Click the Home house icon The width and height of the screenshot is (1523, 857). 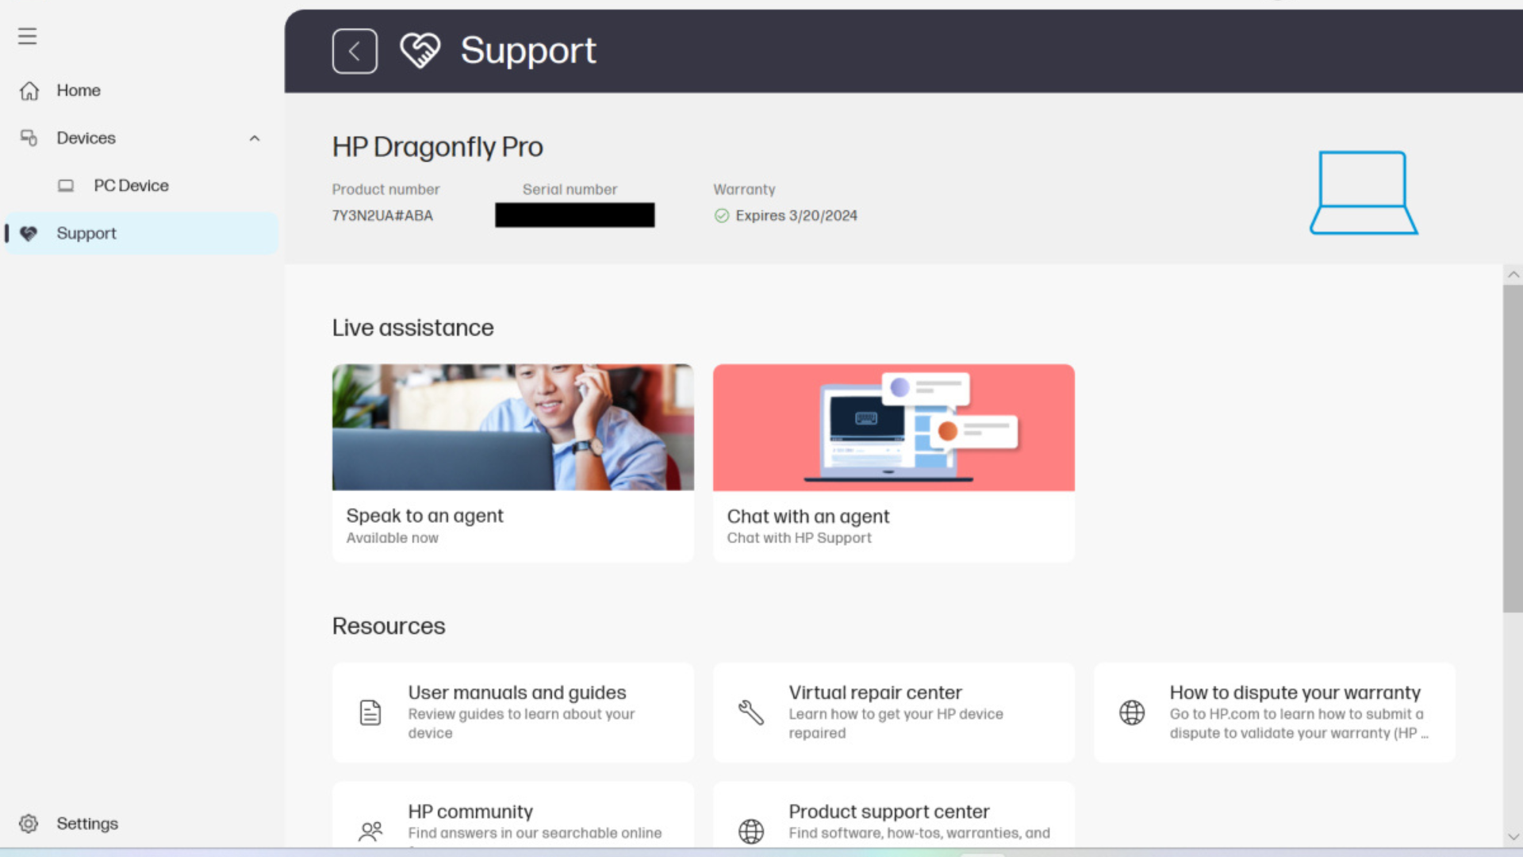pos(29,91)
